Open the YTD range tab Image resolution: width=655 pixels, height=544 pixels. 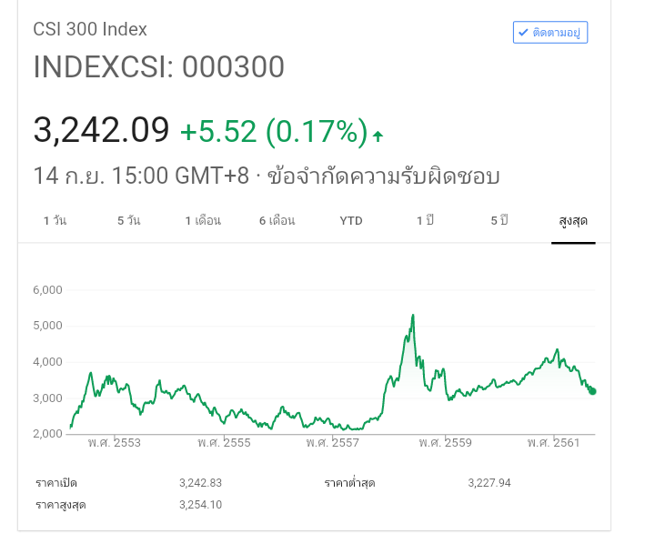[351, 221]
